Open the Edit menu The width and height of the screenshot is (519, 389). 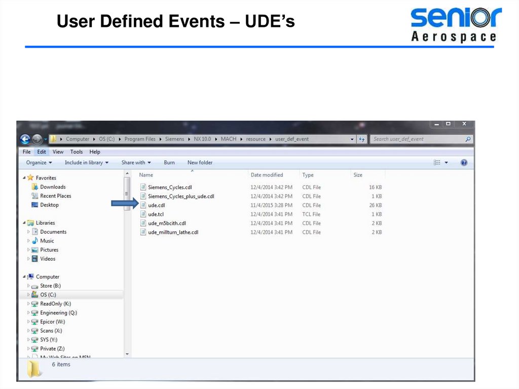[x=42, y=152]
